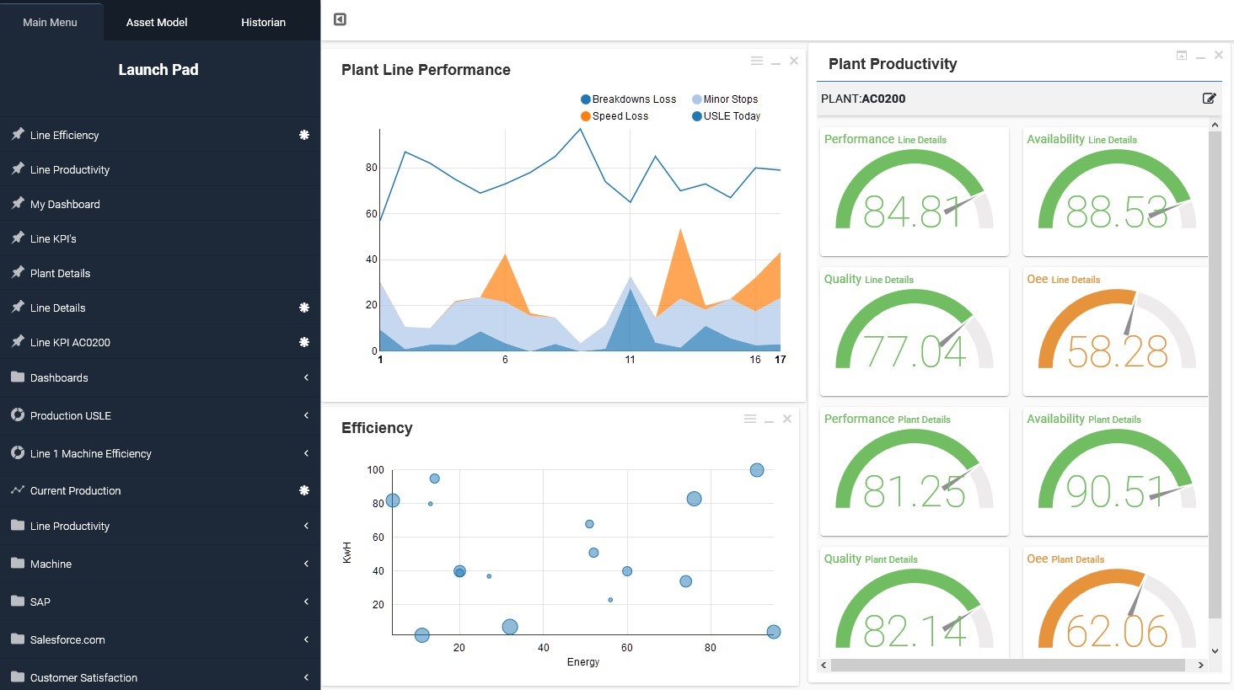Click the pin icon beside My Dashboard

[x=17, y=203]
